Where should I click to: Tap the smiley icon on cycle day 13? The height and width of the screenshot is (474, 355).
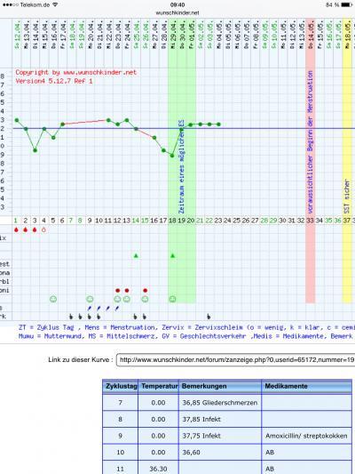127,299
